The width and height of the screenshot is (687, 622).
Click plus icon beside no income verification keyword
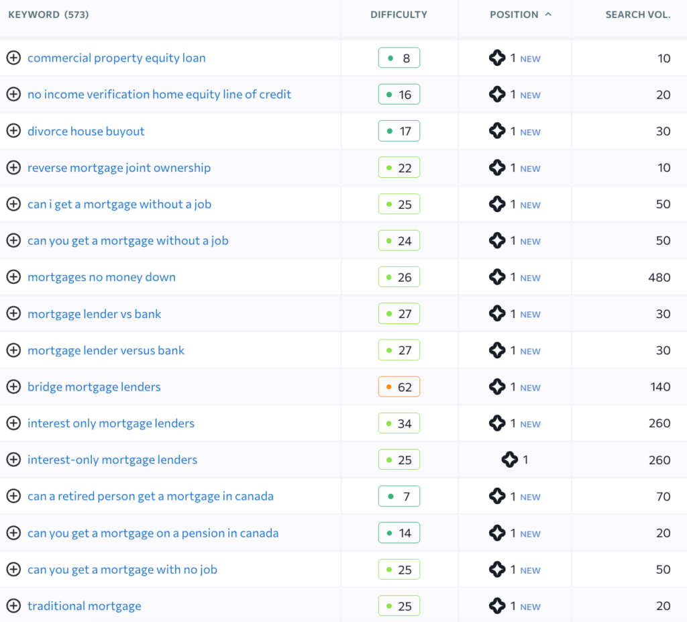click(x=13, y=94)
